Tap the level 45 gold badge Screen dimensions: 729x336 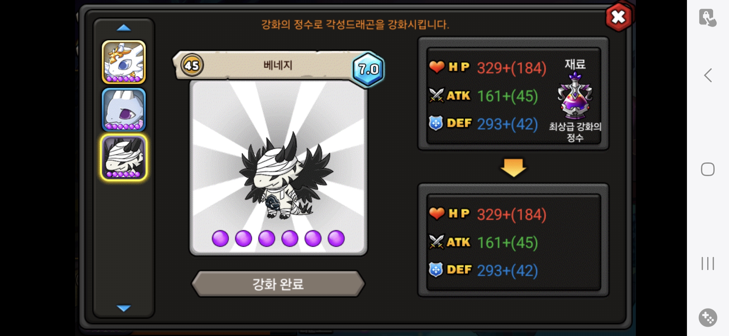pos(192,65)
